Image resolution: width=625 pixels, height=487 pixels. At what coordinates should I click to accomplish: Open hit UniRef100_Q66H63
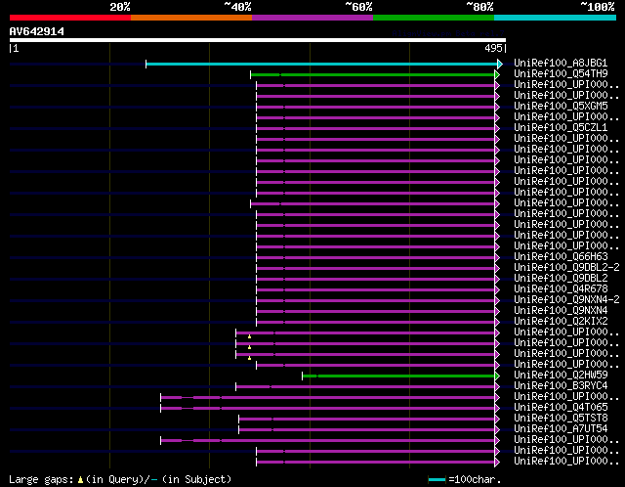pos(561,256)
